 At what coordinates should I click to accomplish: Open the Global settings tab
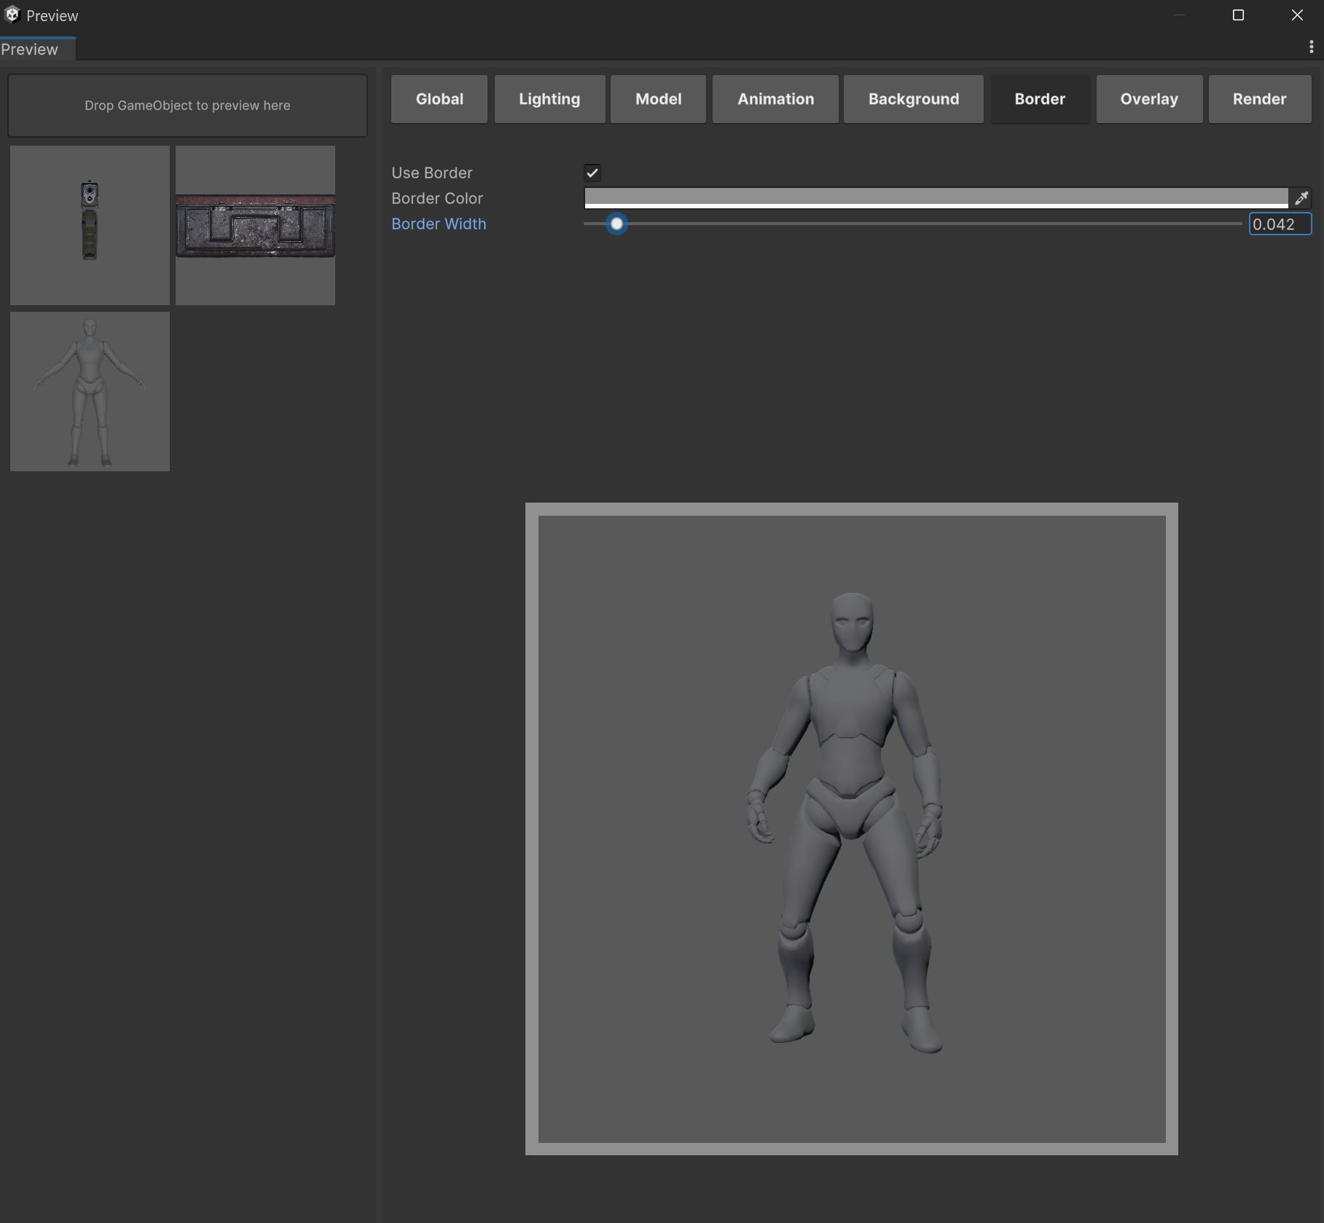coord(439,99)
